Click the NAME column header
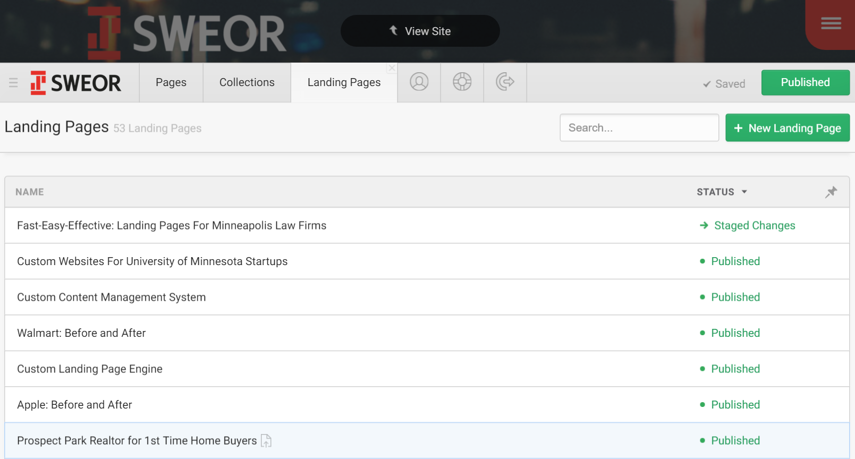The height and width of the screenshot is (459, 855). click(x=30, y=192)
